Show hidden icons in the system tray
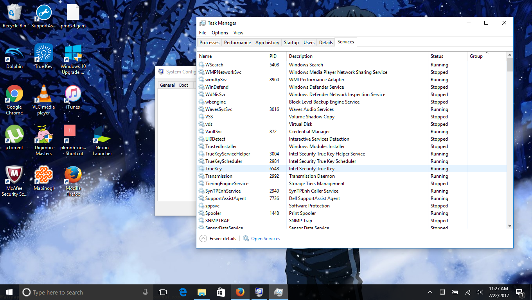 430,292
